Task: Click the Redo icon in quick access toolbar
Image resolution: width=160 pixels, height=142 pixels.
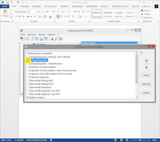Action: point(18,2)
